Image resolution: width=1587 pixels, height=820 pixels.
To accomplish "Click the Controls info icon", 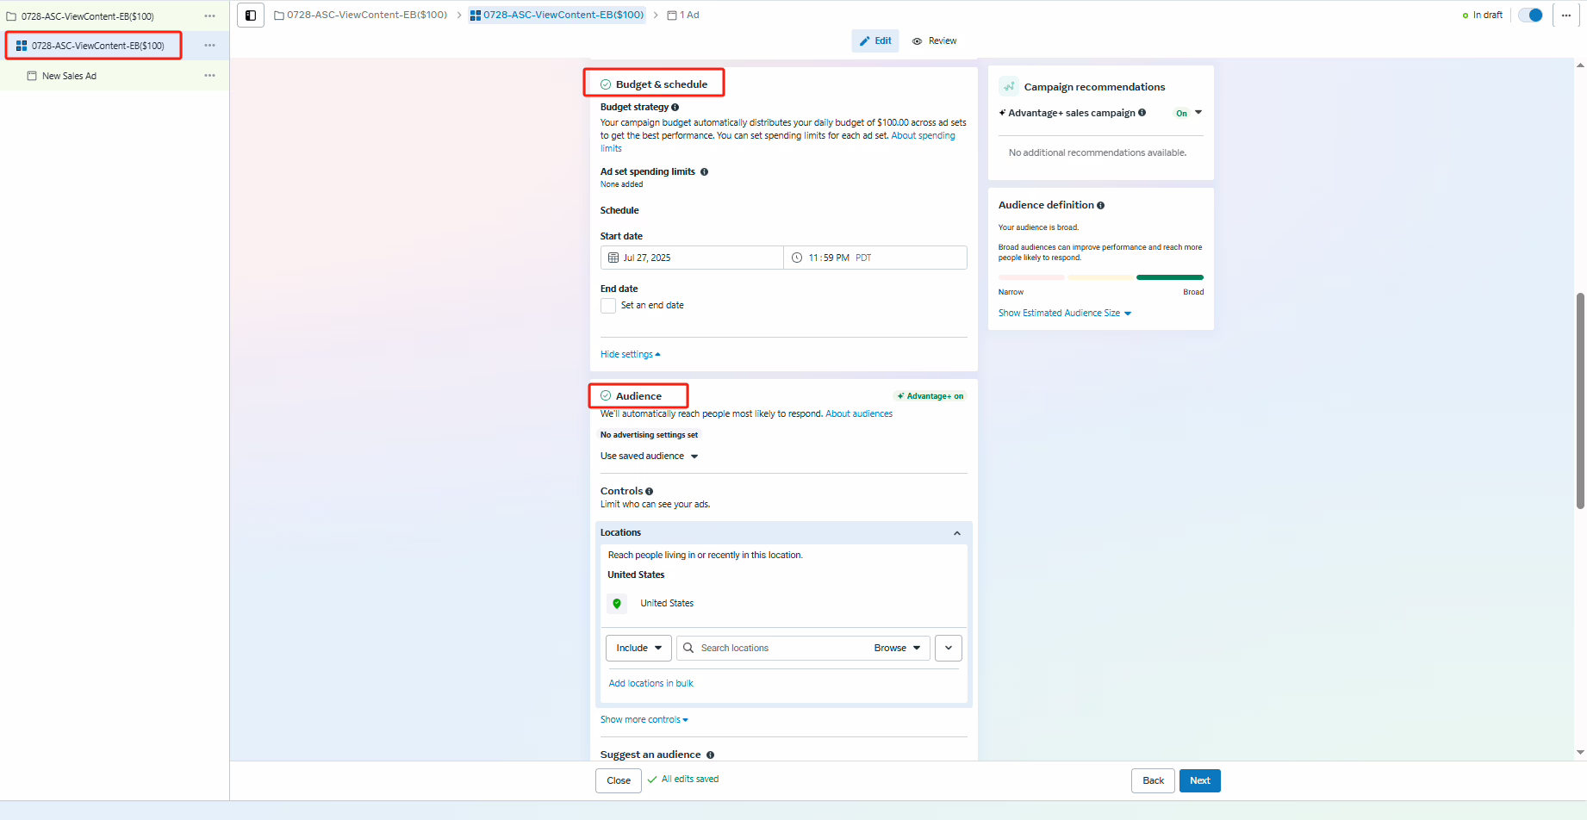I will coord(649,492).
